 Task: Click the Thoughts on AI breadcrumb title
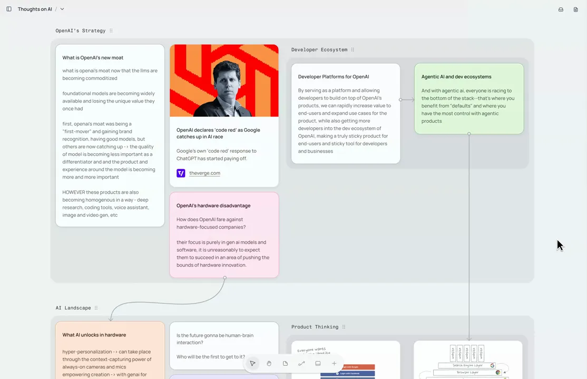[x=35, y=9]
